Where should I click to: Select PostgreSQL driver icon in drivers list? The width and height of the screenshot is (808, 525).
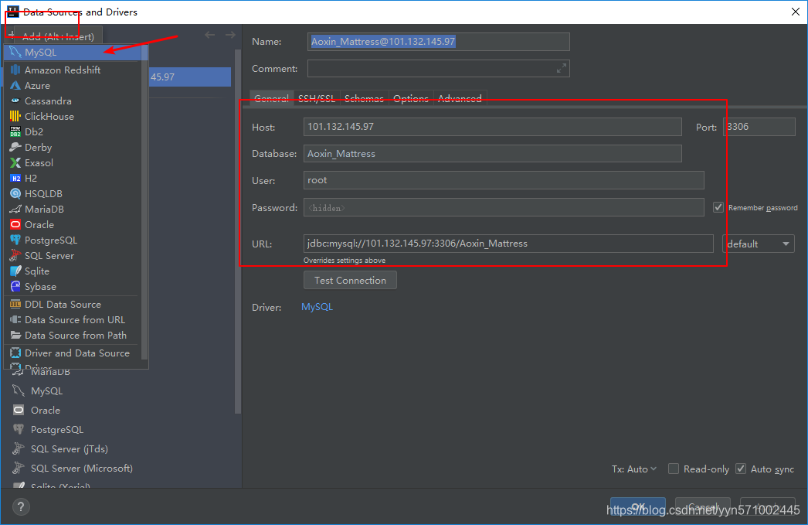[19, 429]
